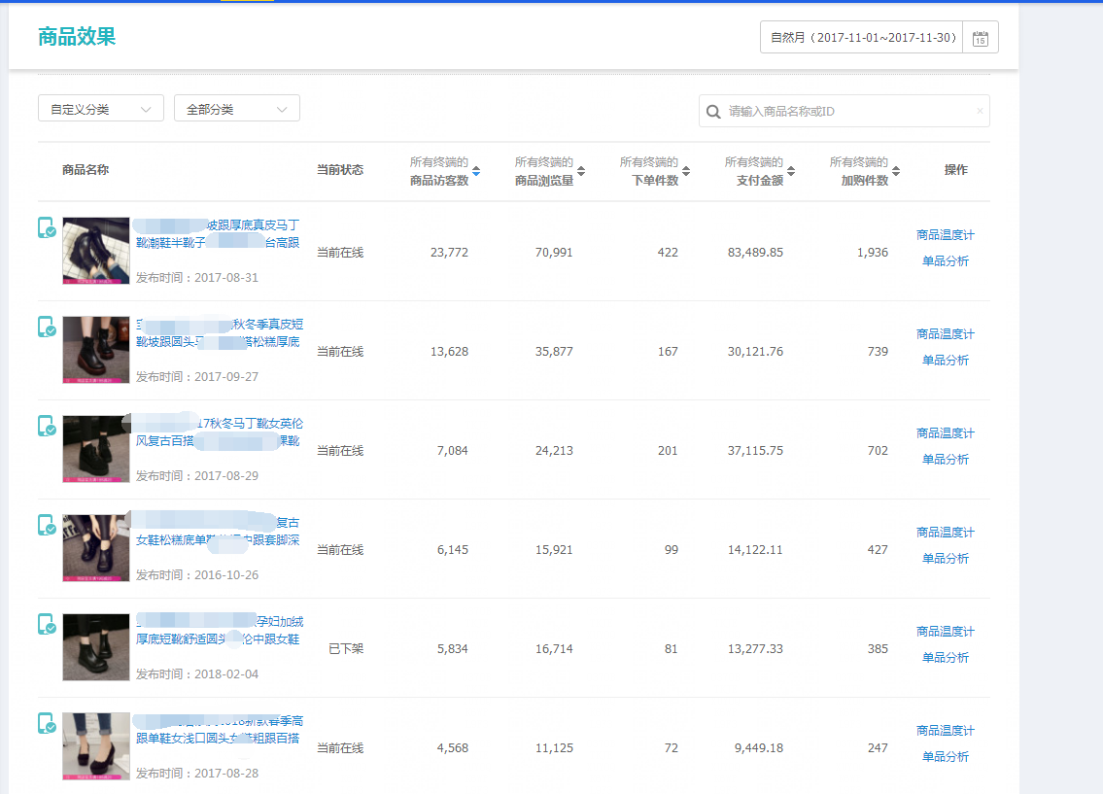Open the 全部分类 dropdown
1103x794 pixels.
click(x=237, y=109)
